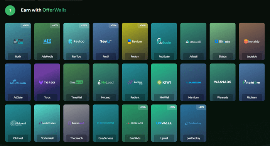The height and width of the screenshot is (146, 270).
Task: Open the VortexWall MobiVortex card
Action: (47, 123)
